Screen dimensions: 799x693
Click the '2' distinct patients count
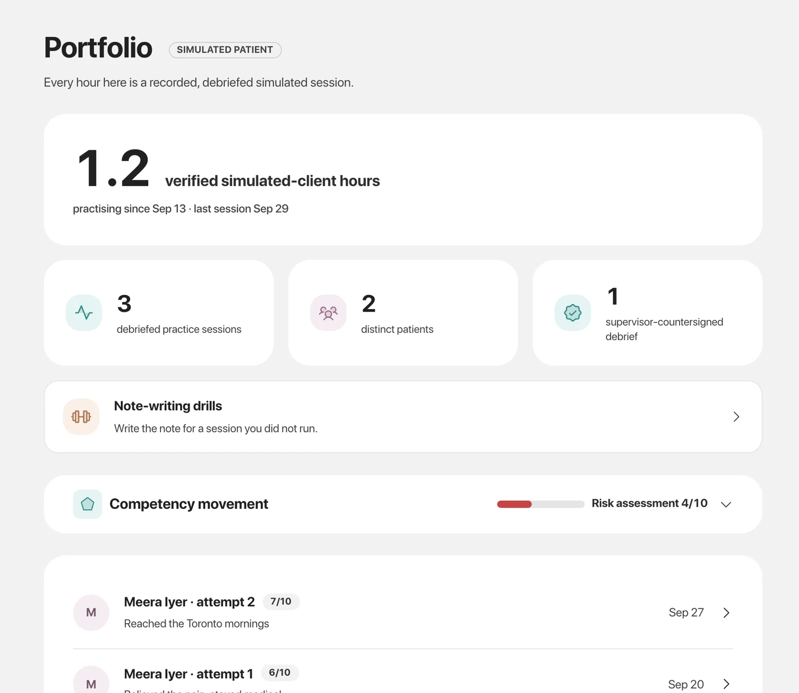coord(369,304)
